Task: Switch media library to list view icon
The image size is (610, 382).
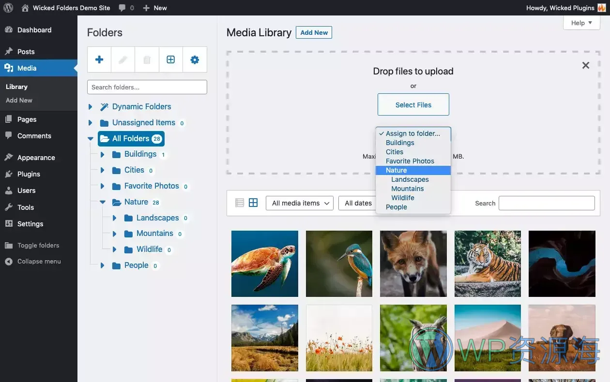Action: (x=239, y=203)
